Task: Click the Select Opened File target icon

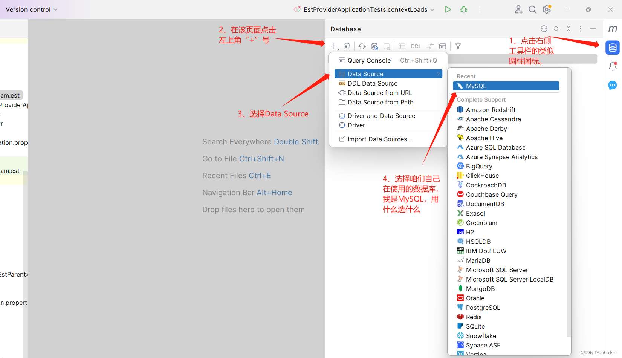Action: pos(544,29)
